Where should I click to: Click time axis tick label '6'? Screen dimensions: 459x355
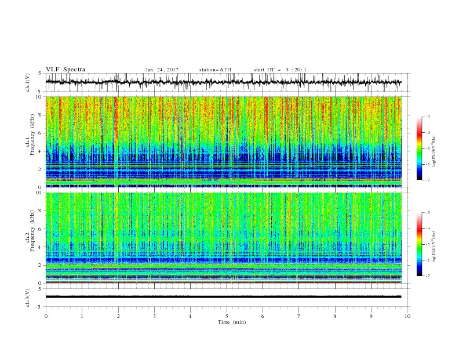[x=263, y=316]
